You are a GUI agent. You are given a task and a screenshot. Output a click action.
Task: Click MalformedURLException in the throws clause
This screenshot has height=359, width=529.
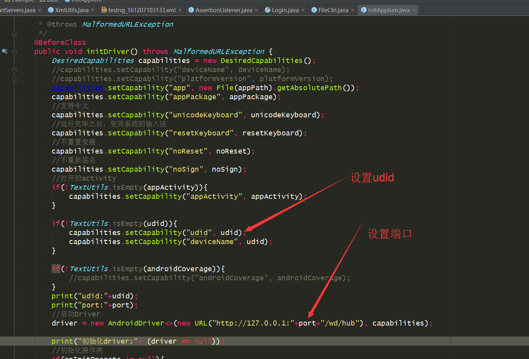[x=219, y=52]
